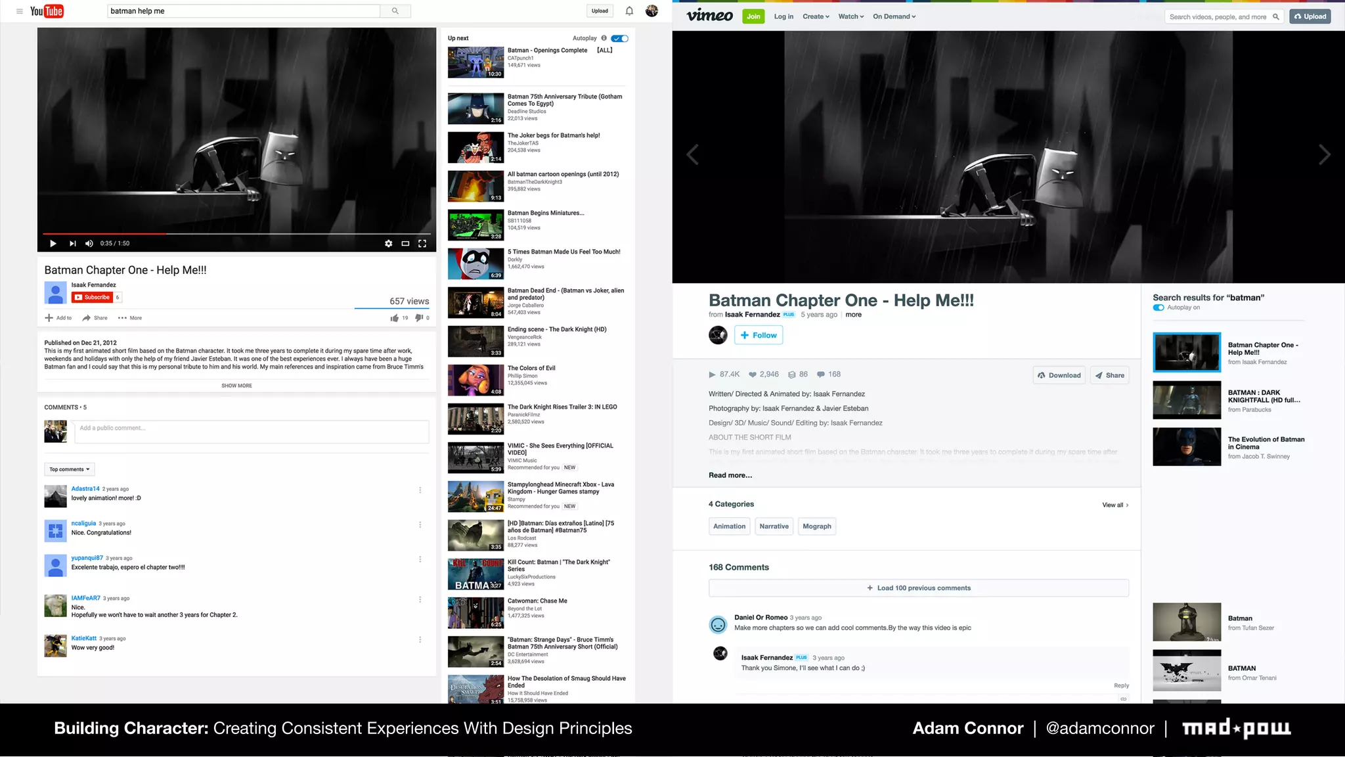Open the YouTube account avatar
The image size is (1345, 757).
tap(651, 11)
